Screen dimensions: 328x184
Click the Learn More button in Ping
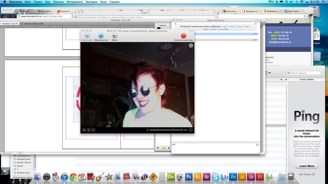point(307,166)
